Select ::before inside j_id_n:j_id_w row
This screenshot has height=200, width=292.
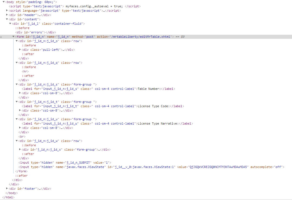29,145
